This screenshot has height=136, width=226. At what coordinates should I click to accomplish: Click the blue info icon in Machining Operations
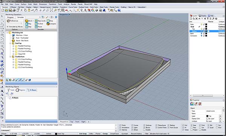[x=56, y=17]
